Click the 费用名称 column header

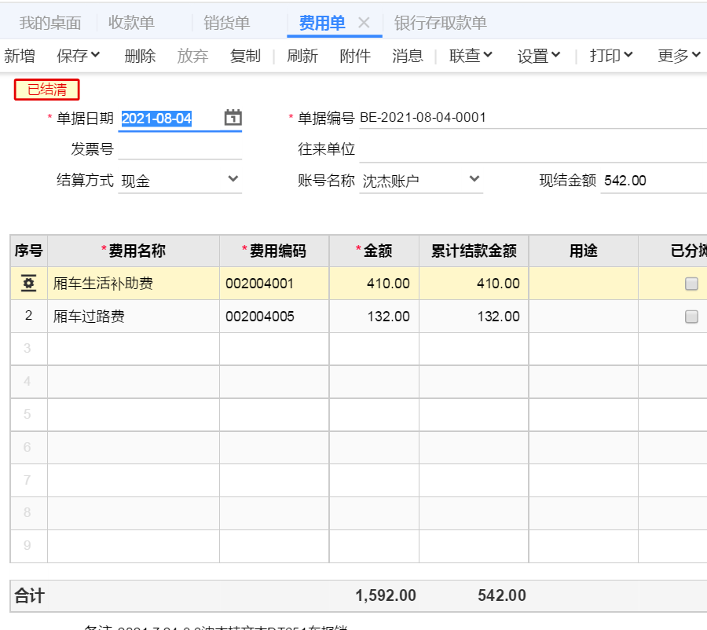pos(134,251)
